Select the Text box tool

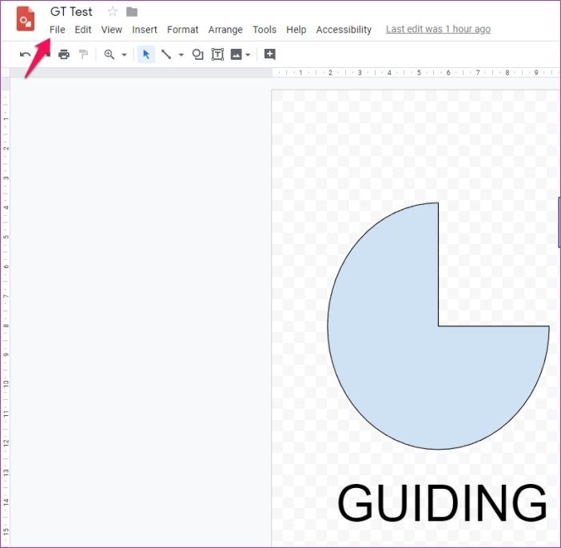pyautogui.click(x=217, y=54)
